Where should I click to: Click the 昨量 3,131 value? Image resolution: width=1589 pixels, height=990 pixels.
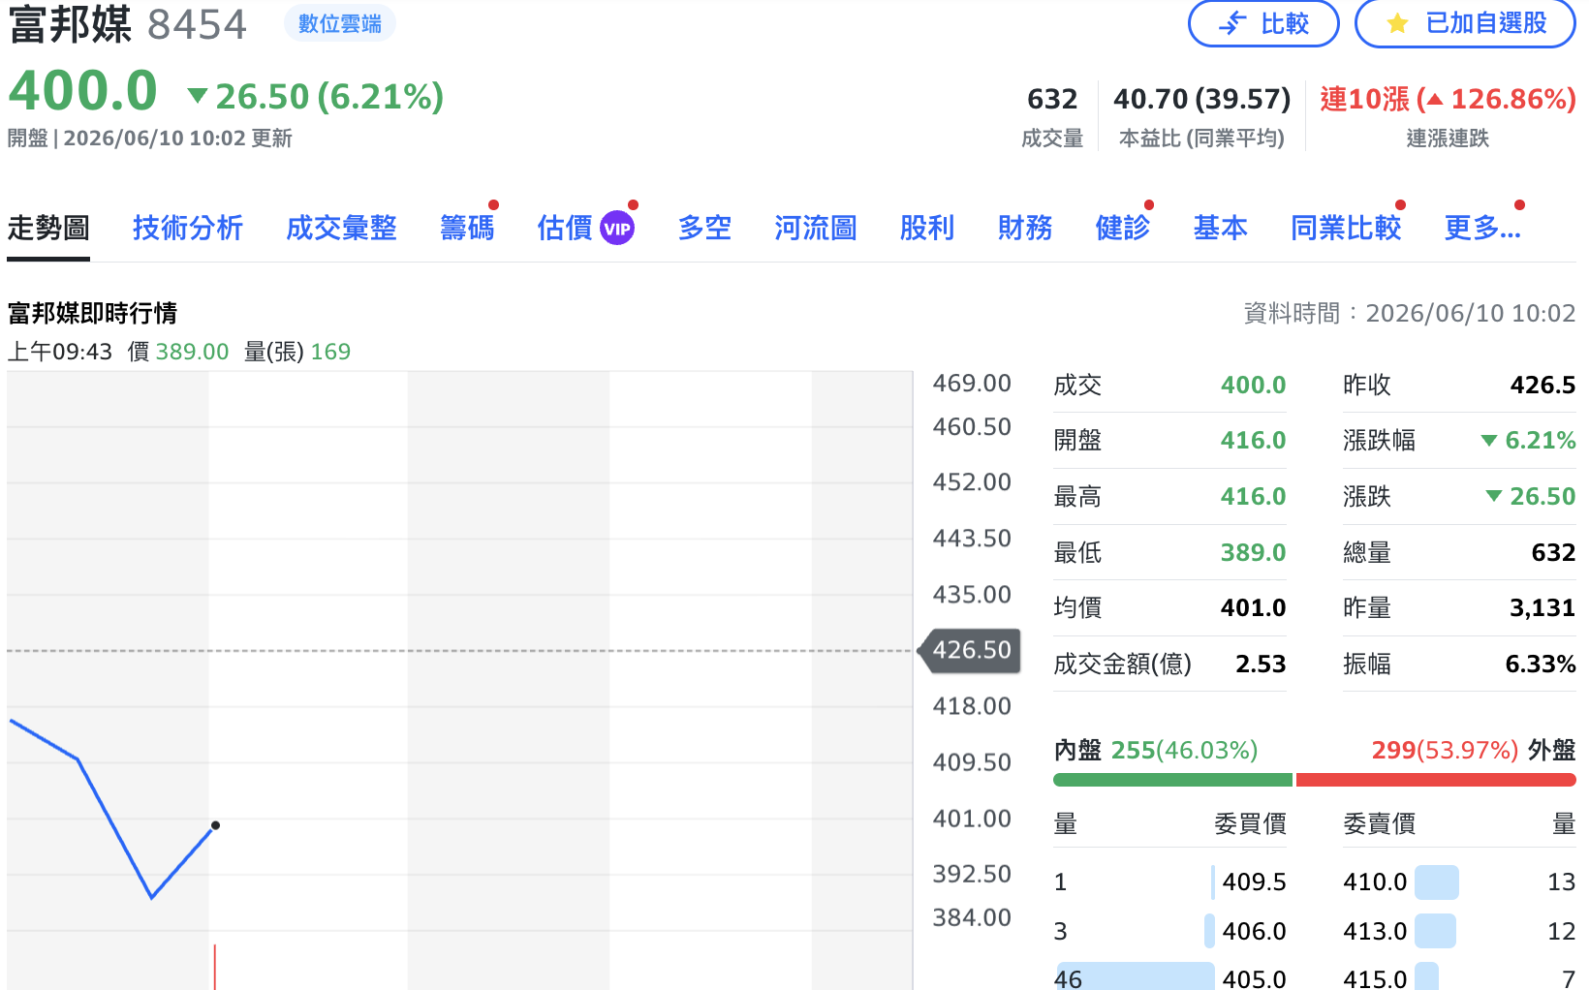point(1542,608)
